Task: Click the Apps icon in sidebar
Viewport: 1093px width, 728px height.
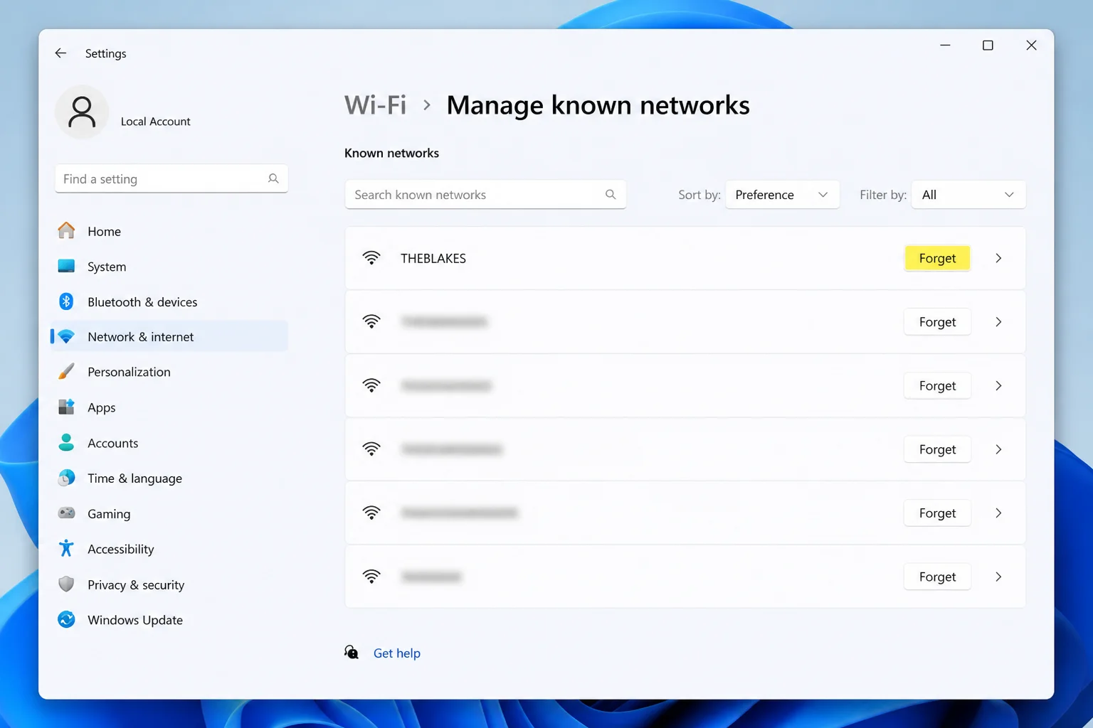Action: [x=66, y=407]
